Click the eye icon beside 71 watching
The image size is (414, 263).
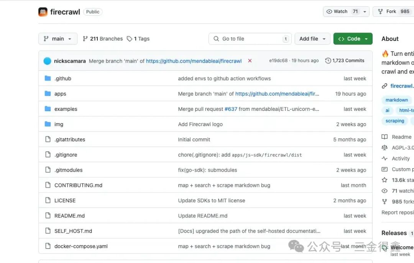(x=384, y=191)
